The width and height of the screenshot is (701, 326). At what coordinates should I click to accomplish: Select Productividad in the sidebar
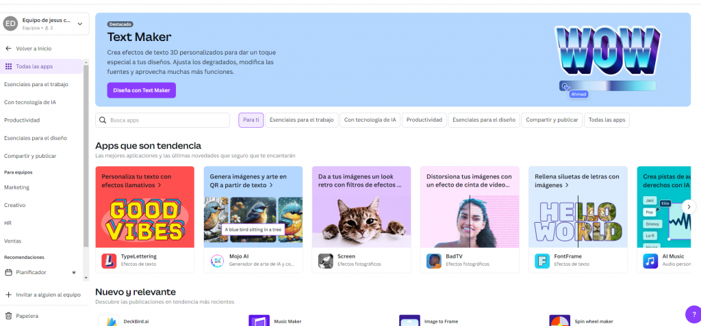(x=22, y=120)
